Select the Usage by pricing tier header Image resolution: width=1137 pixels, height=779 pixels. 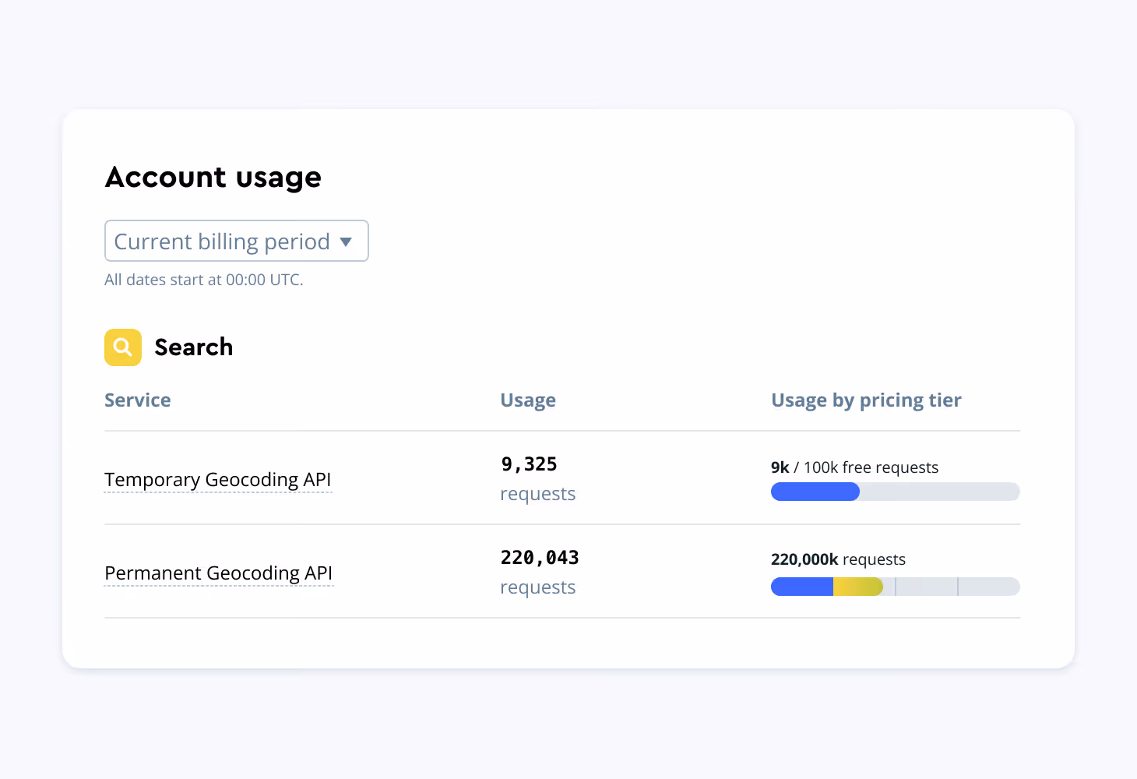[x=866, y=400]
